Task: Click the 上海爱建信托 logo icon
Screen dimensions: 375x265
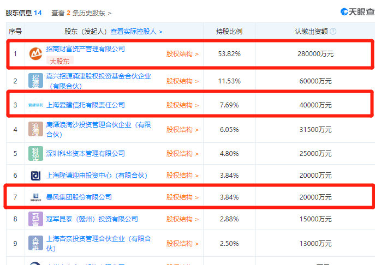Action: (x=35, y=105)
